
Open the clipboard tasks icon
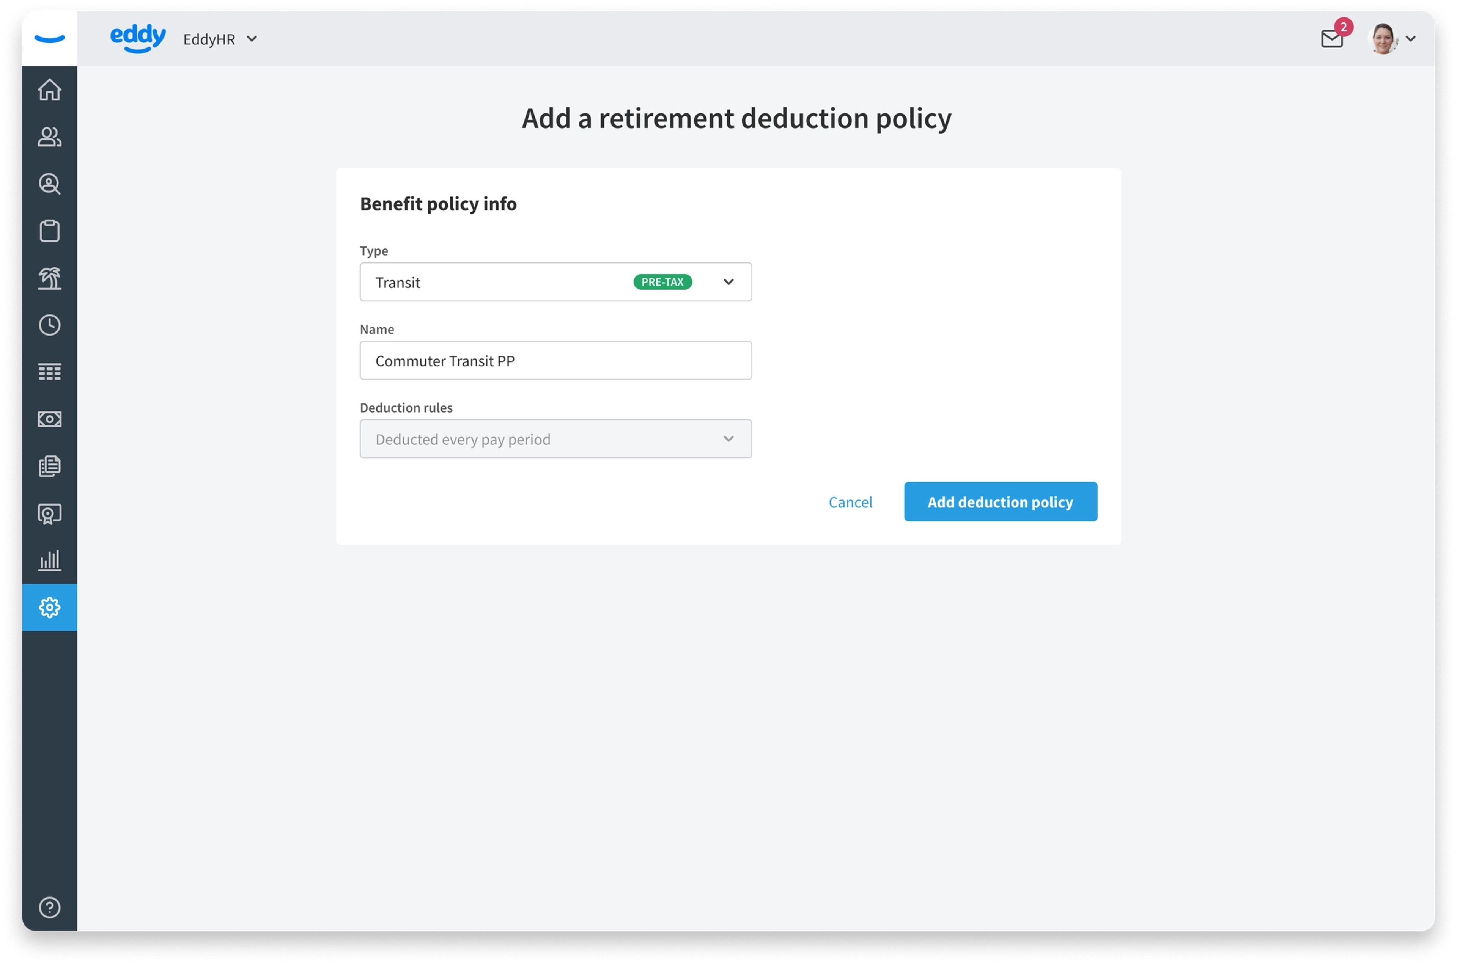[x=49, y=231]
